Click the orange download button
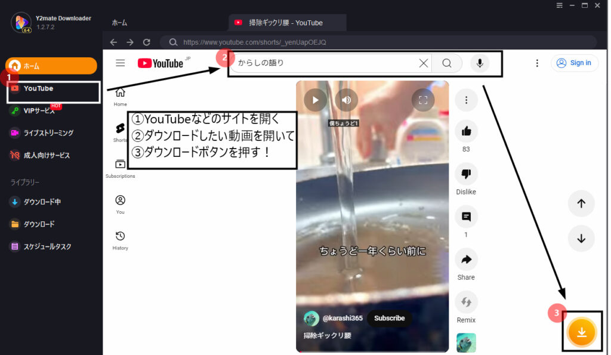Viewport: 611px width, 355px height. point(582,332)
